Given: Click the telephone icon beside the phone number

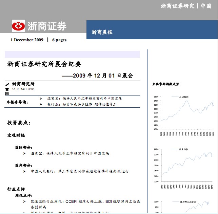Looking at the screenshot, I should (7, 89).
